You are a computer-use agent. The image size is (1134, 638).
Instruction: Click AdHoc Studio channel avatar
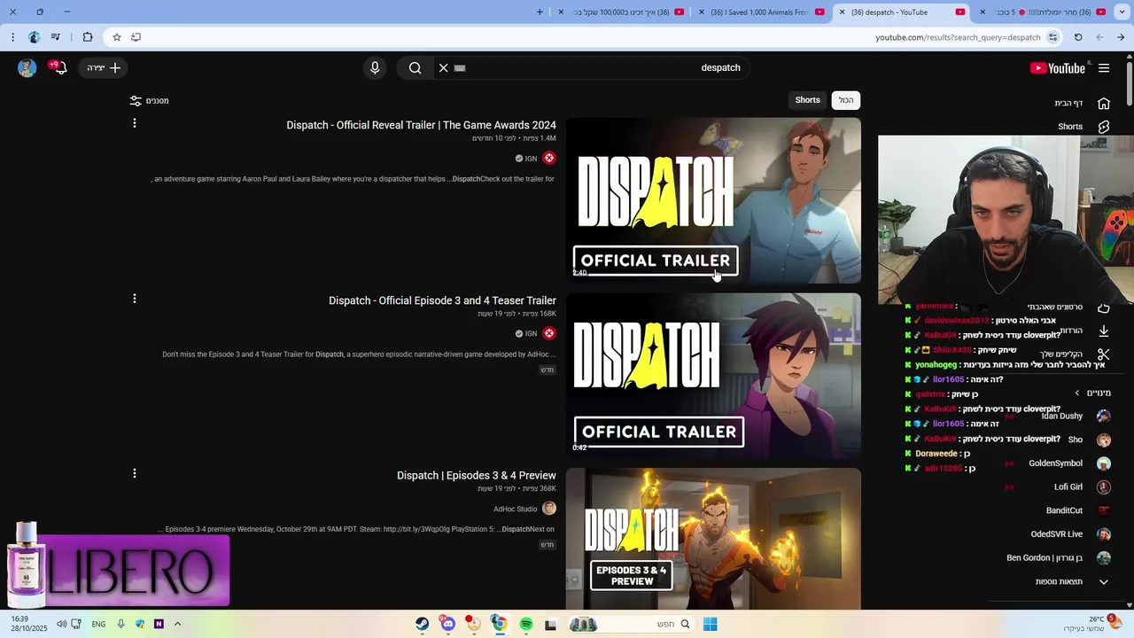(x=549, y=509)
